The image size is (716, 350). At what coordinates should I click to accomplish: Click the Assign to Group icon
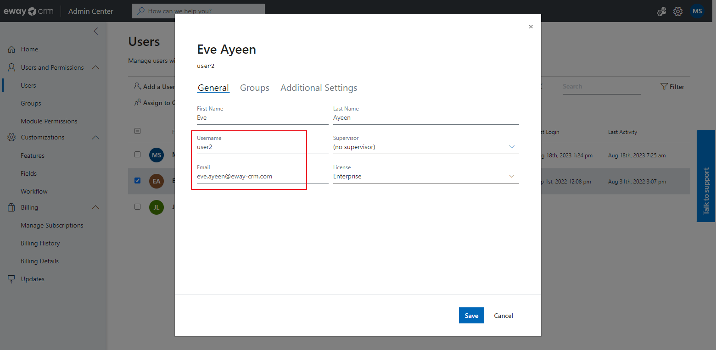coord(137,102)
